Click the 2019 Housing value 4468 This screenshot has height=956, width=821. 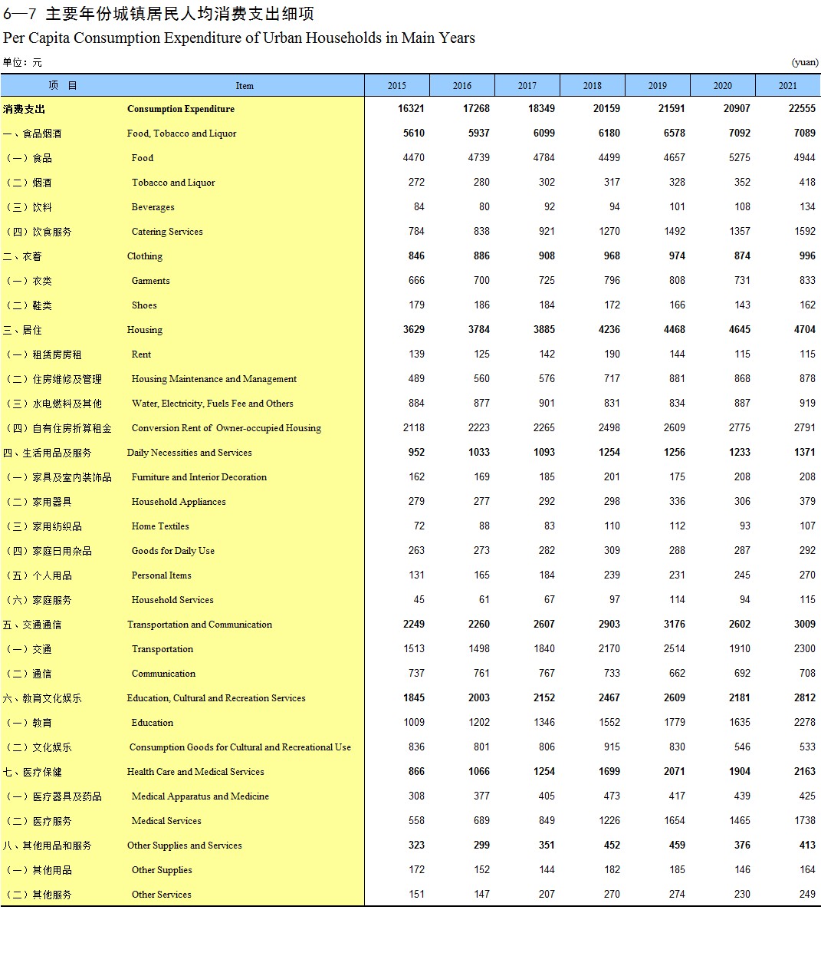click(x=674, y=329)
